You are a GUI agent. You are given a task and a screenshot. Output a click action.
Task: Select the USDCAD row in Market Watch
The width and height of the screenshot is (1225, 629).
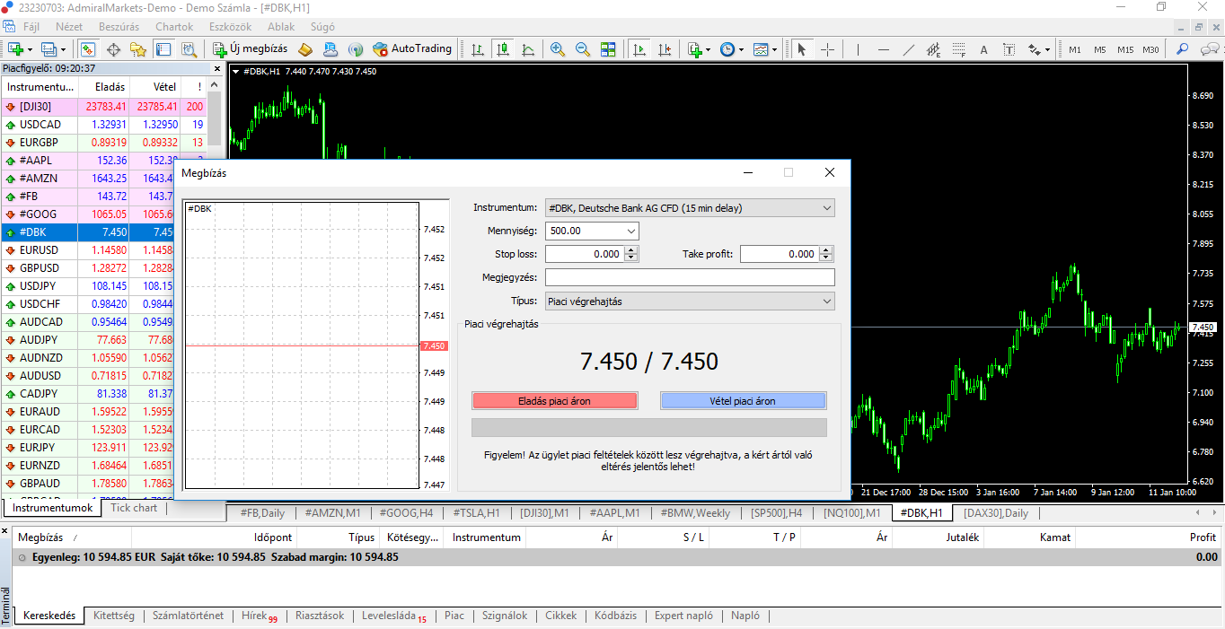click(x=104, y=124)
